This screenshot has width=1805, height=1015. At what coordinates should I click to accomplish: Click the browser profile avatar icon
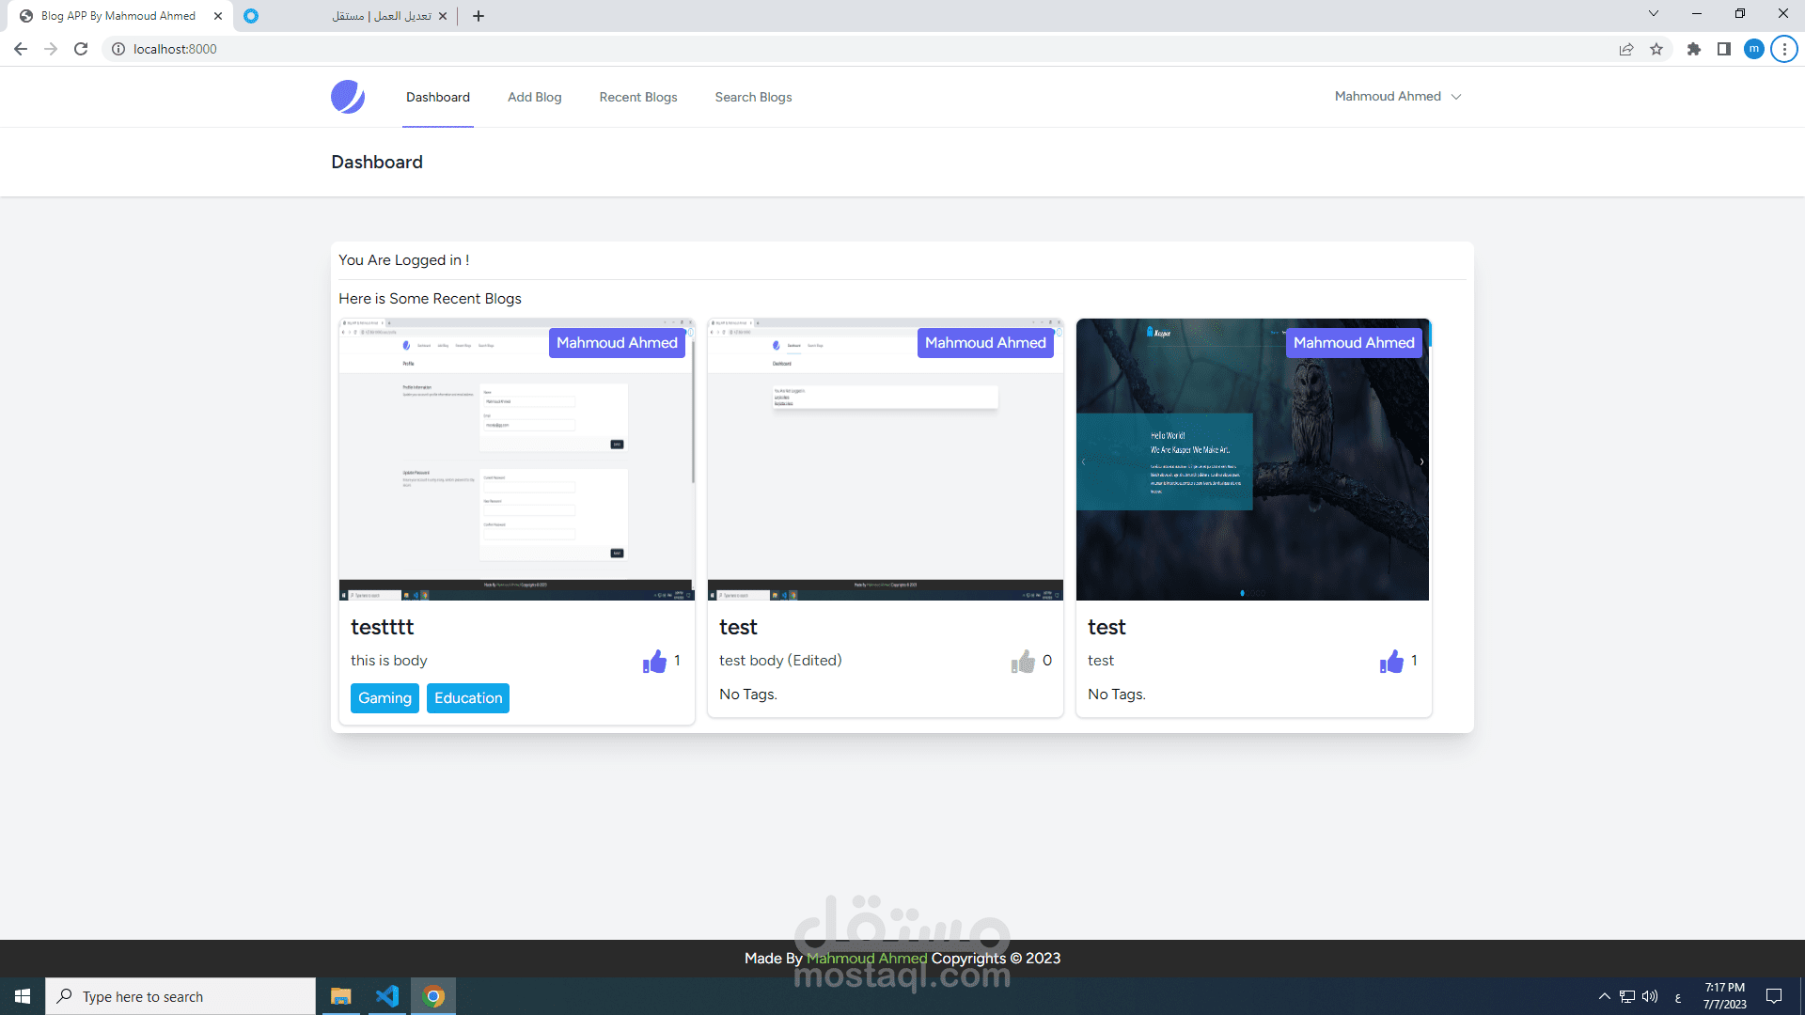pos(1754,49)
